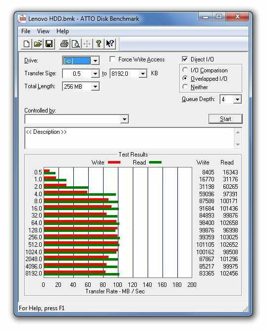This screenshot has width=268, height=330.
Task: Select the I/O Comparison radio option
Action: [185, 70]
